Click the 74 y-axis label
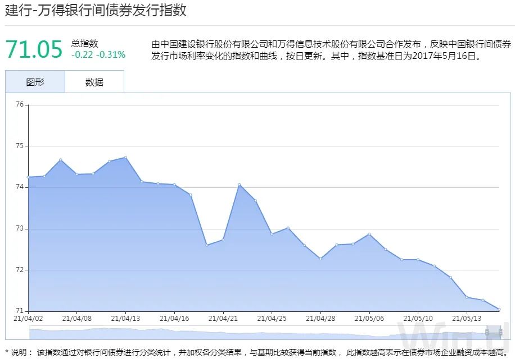The height and width of the screenshot is (359, 515). pos(20,187)
